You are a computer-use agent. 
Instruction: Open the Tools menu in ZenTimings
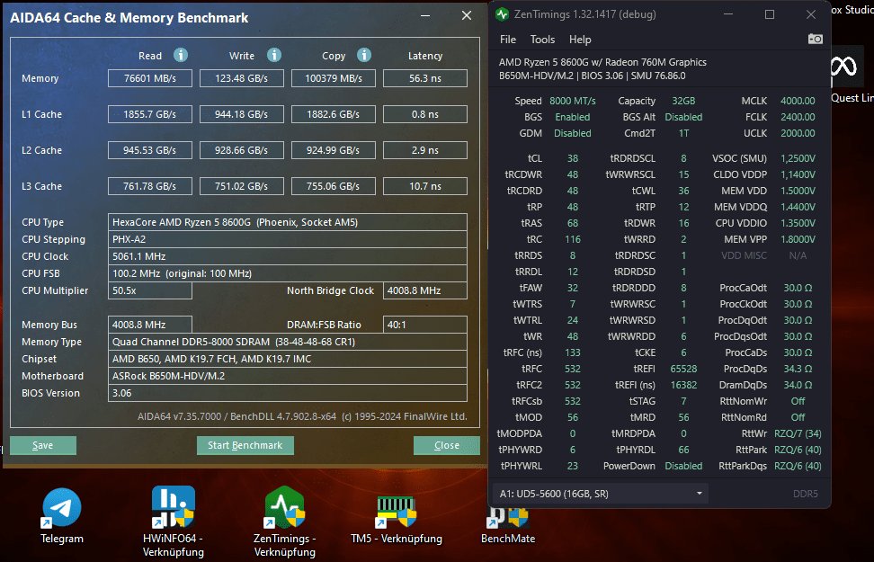coord(542,40)
